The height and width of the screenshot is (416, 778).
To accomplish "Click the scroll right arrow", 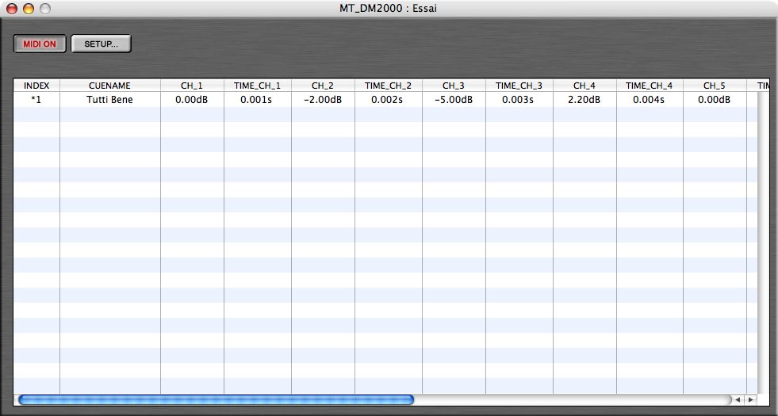I will pos(751,399).
